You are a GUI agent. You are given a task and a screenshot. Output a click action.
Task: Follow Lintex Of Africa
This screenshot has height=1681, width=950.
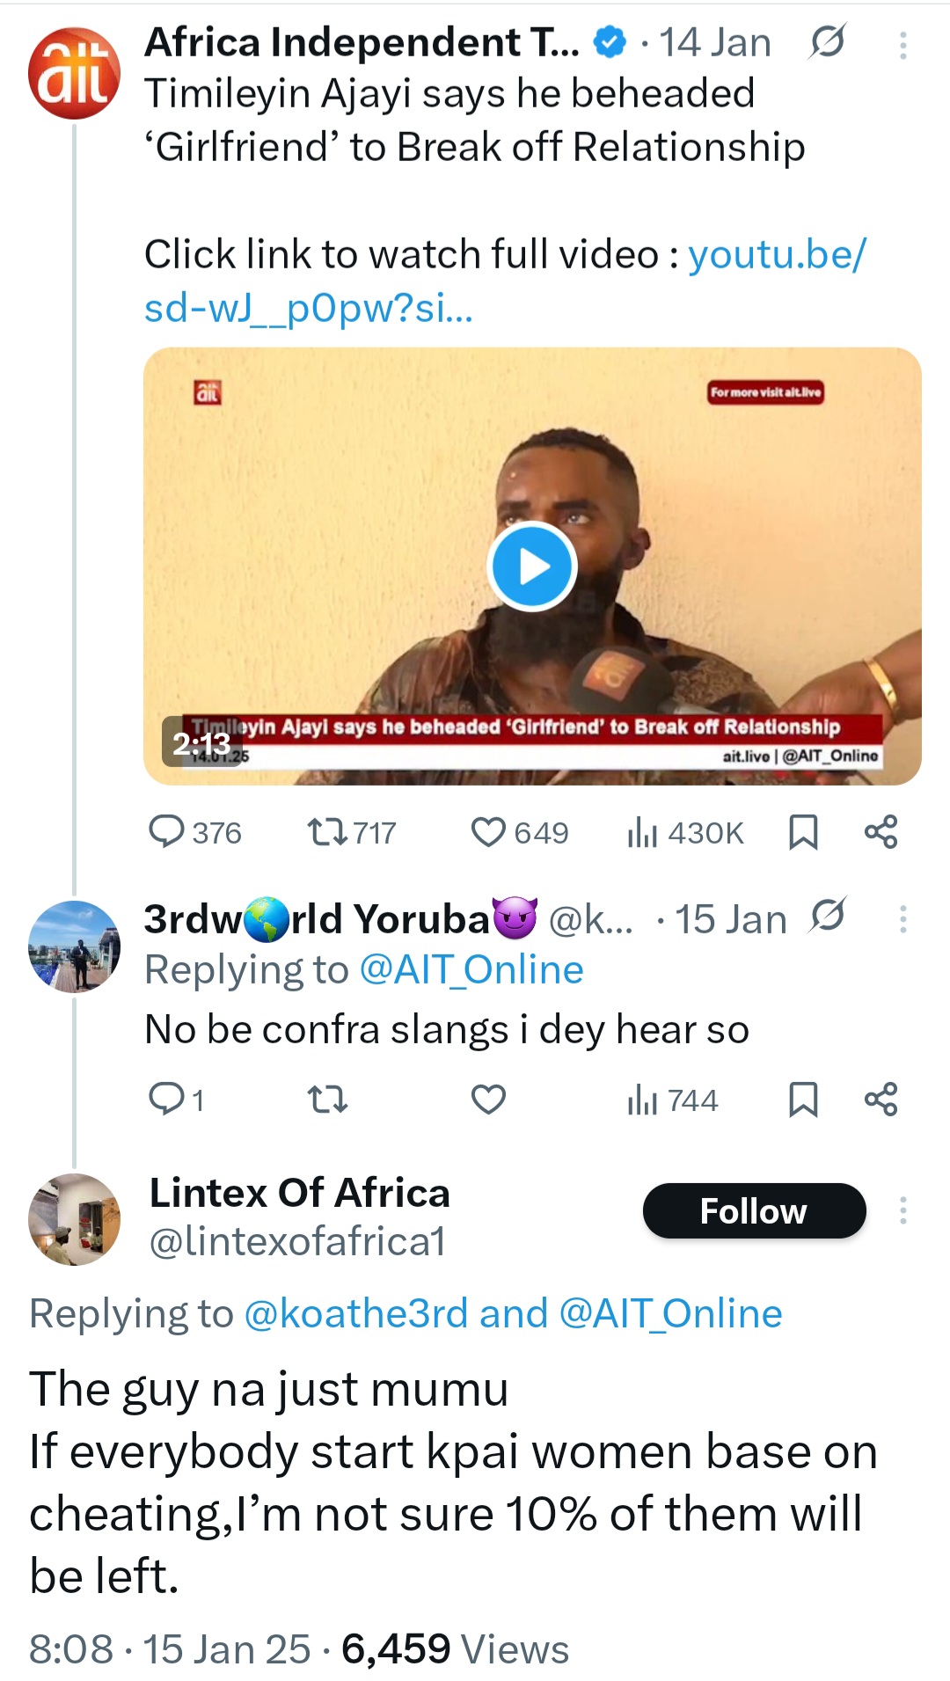(754, 1211)
